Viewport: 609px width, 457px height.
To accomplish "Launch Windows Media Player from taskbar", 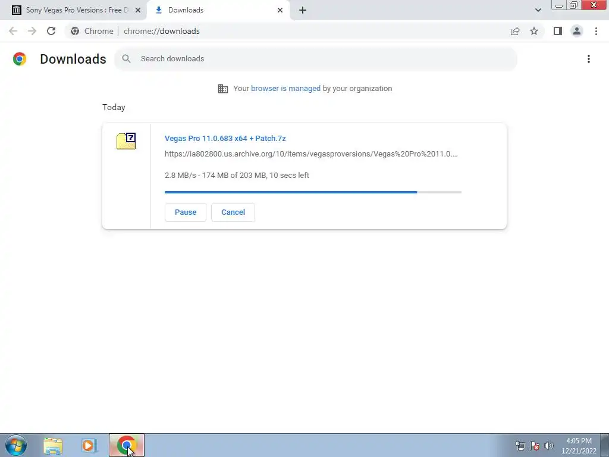I will (x=89, y=446).
